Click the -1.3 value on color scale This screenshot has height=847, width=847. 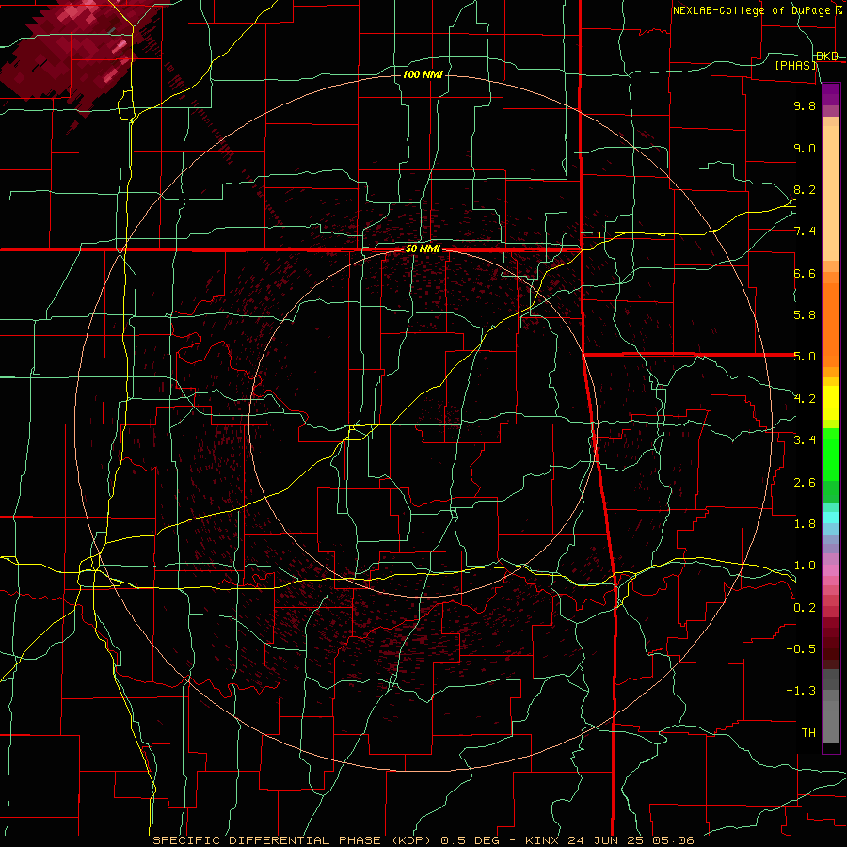click(x=801, y=691)
